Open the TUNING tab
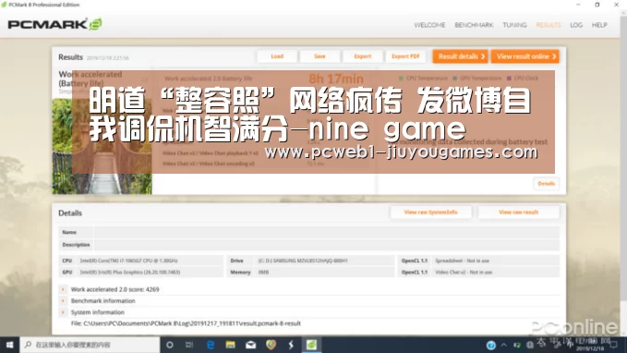Image resolution: width=627 pixels, height=353 pixels. coord(514,25)
